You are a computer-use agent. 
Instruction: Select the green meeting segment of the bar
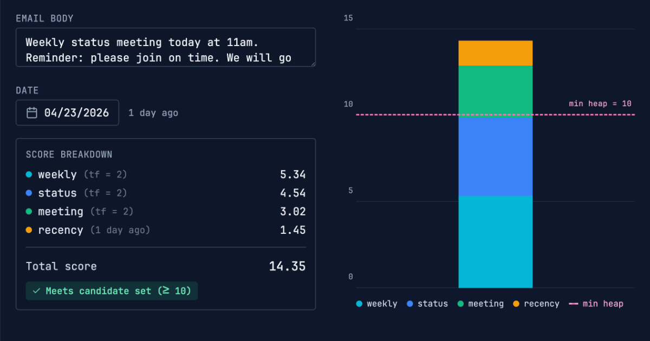point(495,89)
